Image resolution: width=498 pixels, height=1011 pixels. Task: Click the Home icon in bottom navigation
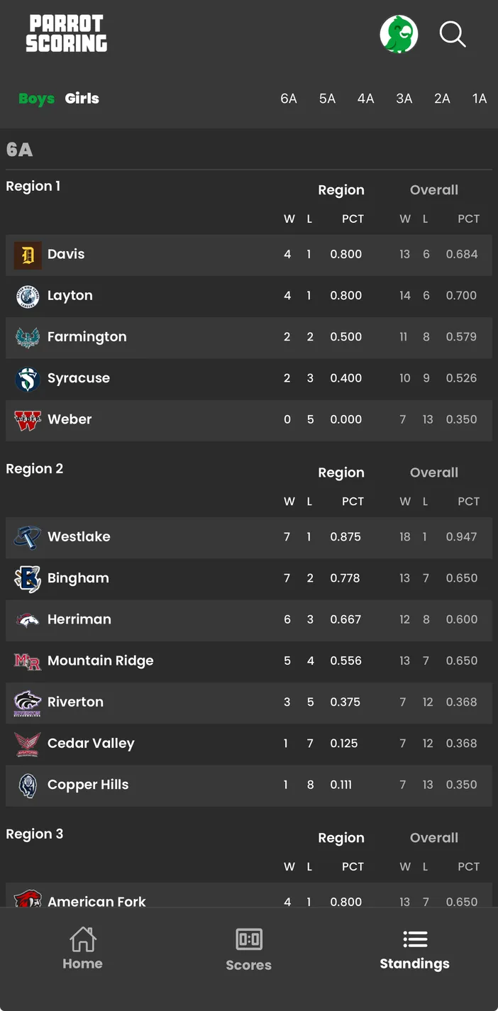coord(82,938)
